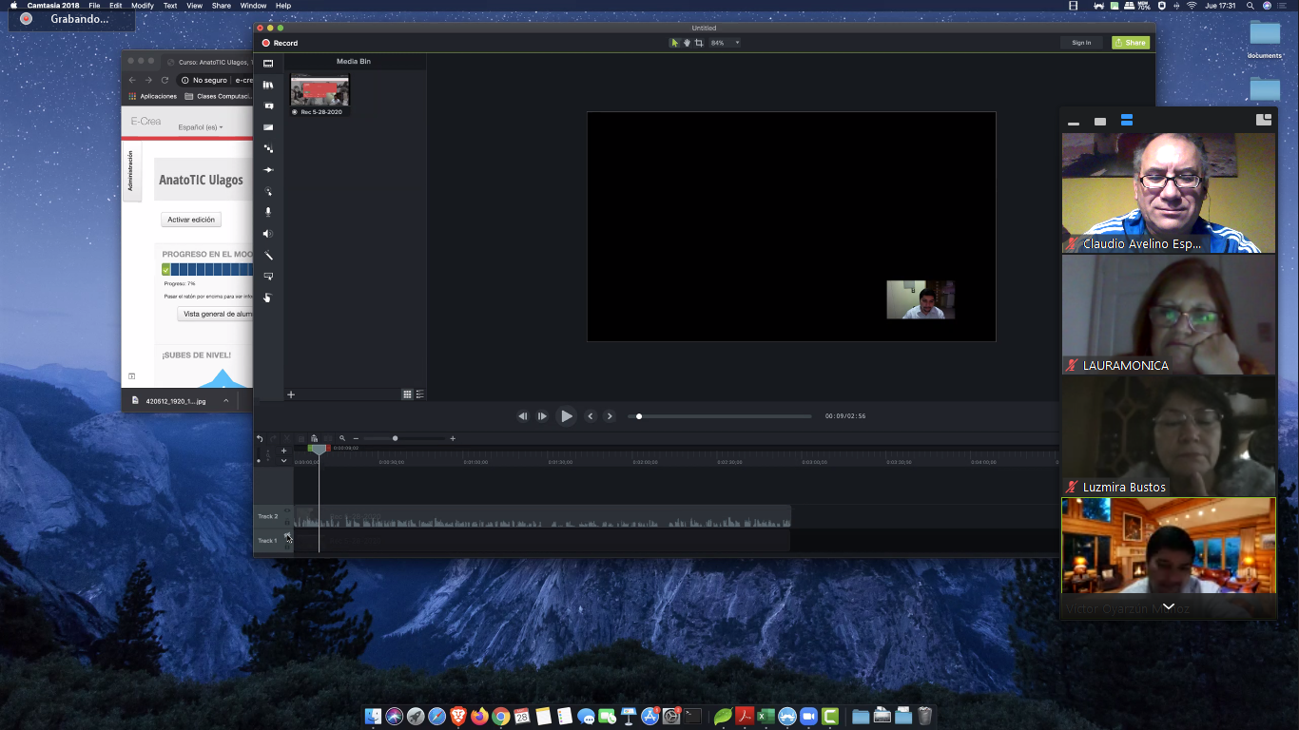Image resolution: width=1299 pixels, height=730 pixels.
Task: Open the Behaviors panel icon
Action: (268, 148)
